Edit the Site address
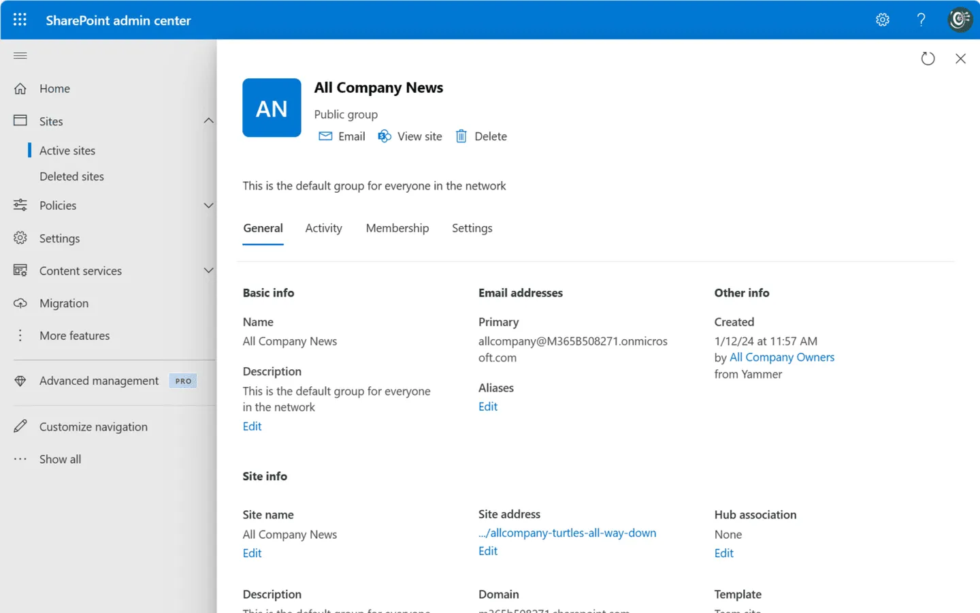The width and height of the screenshot is (980, 613). click(488, 551)
